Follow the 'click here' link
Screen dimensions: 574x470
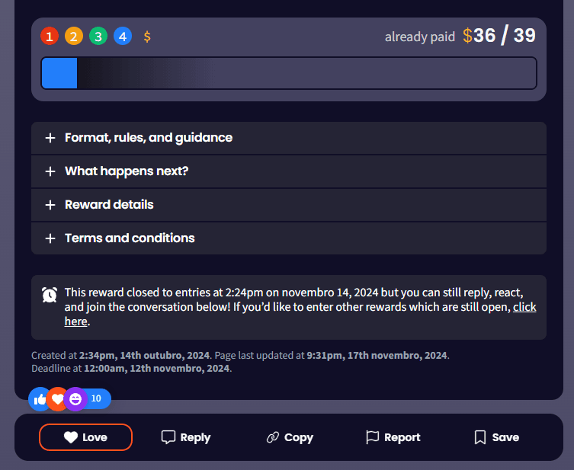coord(524,307)
